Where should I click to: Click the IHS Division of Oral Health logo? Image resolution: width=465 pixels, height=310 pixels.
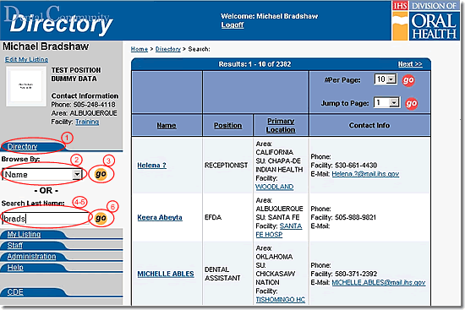(426, 20)
